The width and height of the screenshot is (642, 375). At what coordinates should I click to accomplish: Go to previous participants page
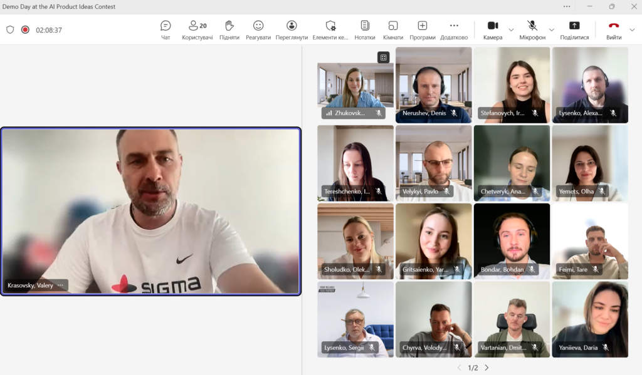(x=460, y=367)
